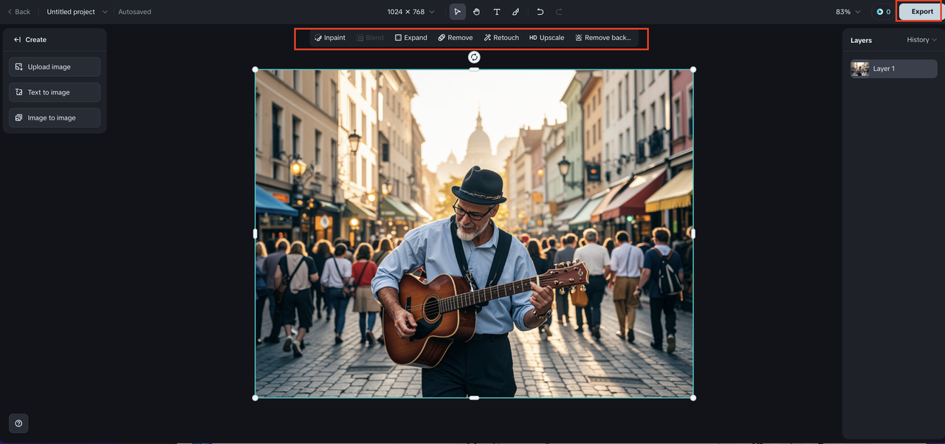Activate the Remove background tool
945x444 pixels.
603,38
